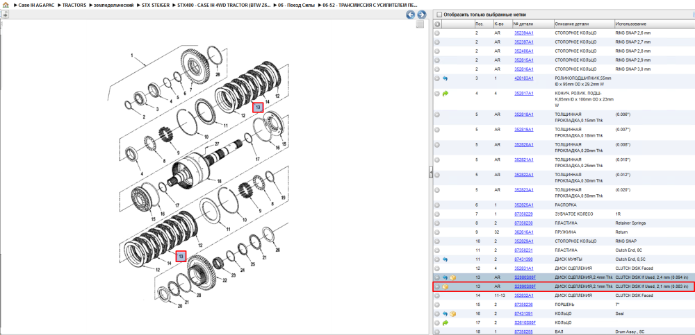
Task: Select the 'ЗУБЧАТОЕ КОЛЕСО' description cell
Action: (575, 214)
